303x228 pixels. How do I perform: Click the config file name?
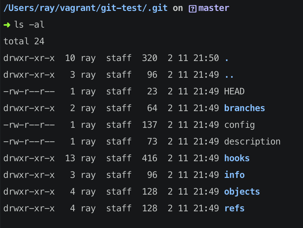pyautogui.click(x=239, y=125)
